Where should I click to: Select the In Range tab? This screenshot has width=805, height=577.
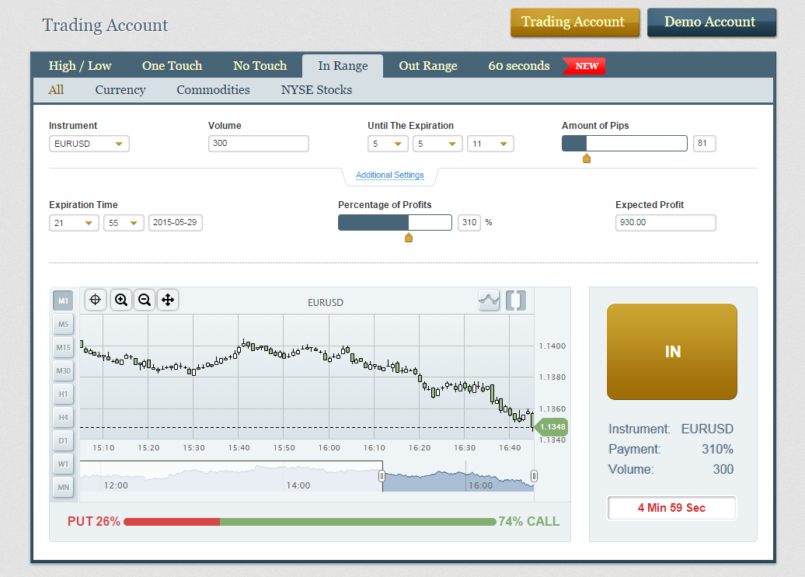click(343, 66)
